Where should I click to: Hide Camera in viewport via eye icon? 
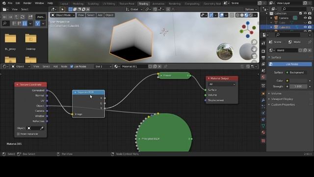coord(305,18)
